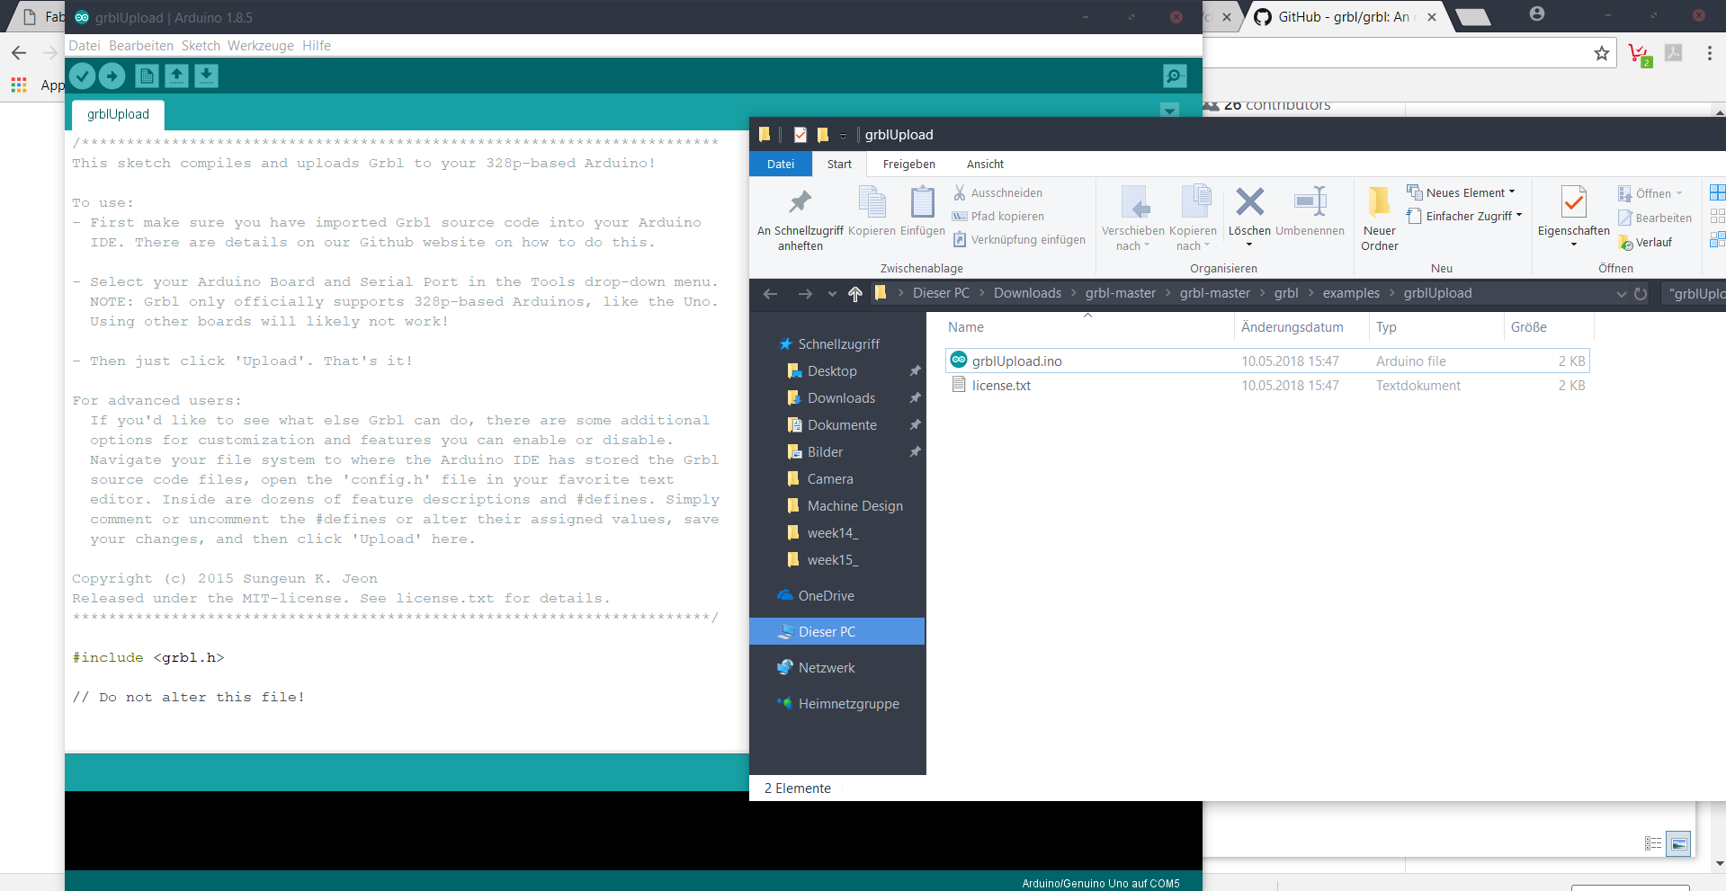Screen dimensions: 1726x891
Task: Open the recent locations dropdown in Explorer
Action: point(832,294)
